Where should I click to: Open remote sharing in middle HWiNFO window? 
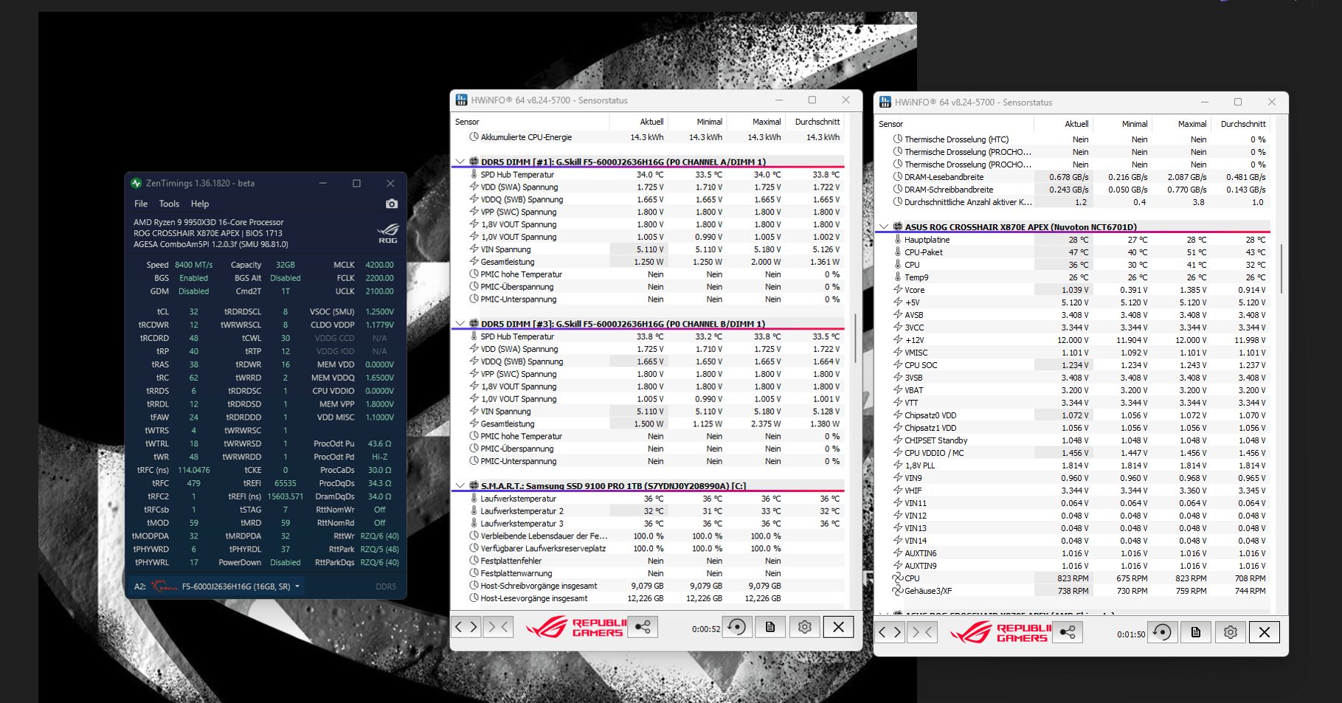coord(643,627)
